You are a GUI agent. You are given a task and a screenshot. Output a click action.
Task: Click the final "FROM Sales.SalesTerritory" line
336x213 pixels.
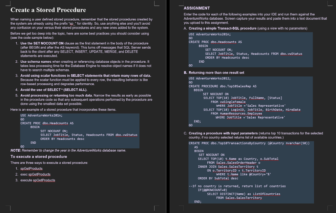pyautogui.click(x=239, y=198)
